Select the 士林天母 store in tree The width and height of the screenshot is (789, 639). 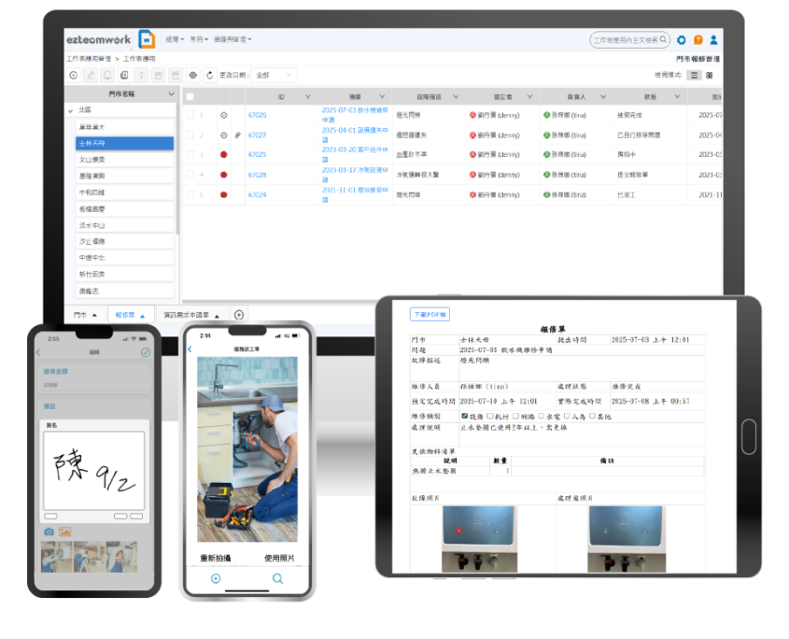(124, 144)
